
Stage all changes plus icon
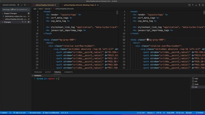[25, 22]
